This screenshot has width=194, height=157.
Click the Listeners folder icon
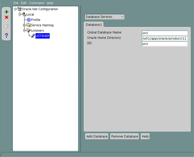coord(29,31)
